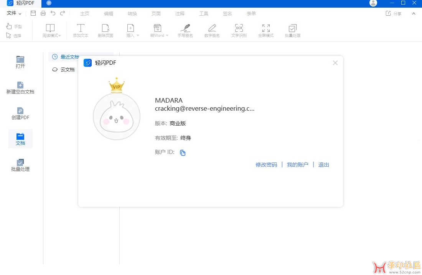Collapse the ribbon with the chevron up
Image resolution: width=422 pixels, height=275 pixels.
point(414,13)
